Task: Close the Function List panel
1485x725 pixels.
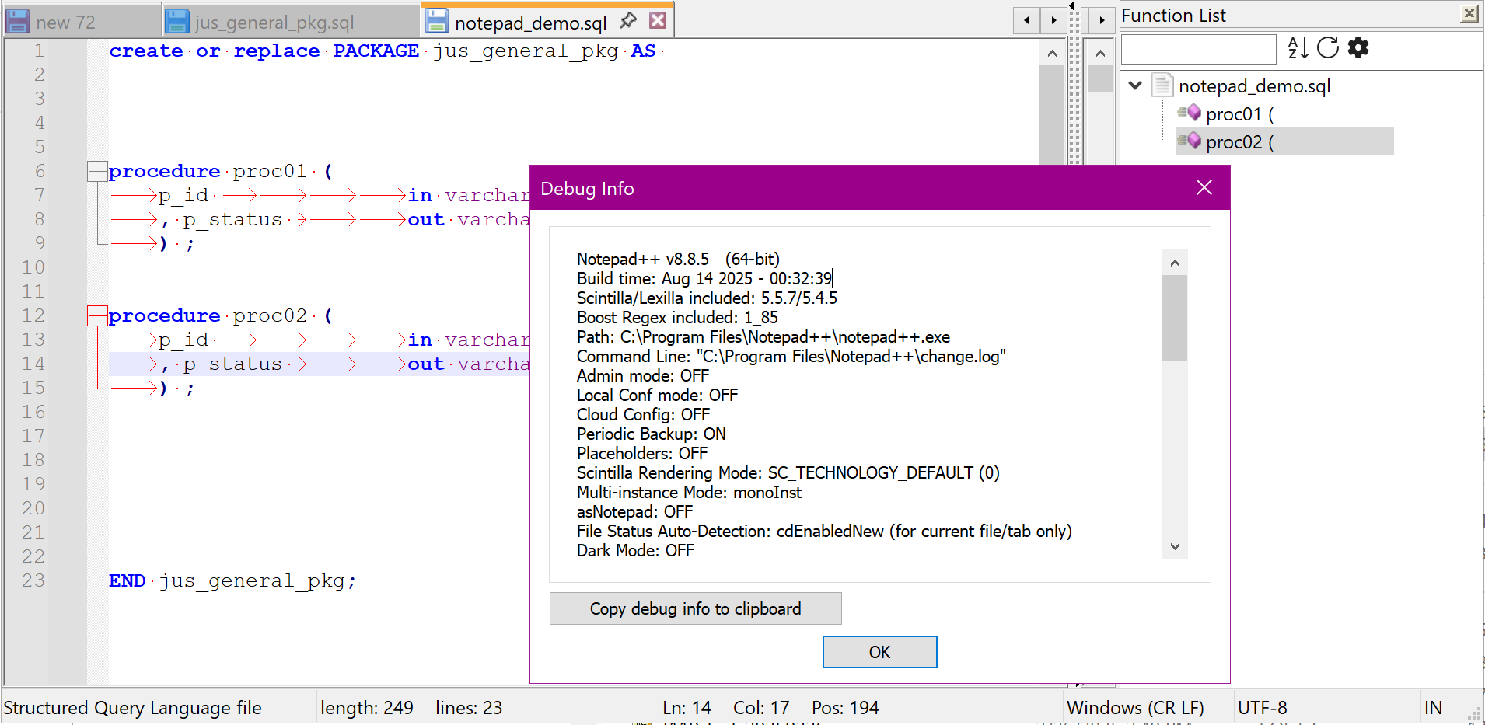Action: click(1469, 14)
